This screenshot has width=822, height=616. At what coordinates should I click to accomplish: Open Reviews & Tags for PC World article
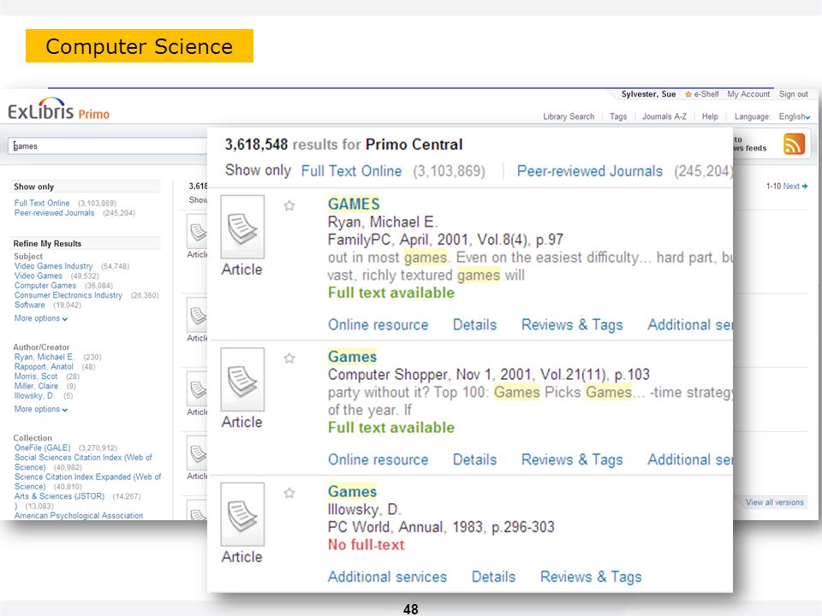591,577
